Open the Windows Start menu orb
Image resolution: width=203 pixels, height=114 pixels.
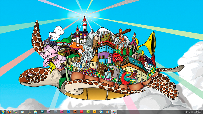3,112
